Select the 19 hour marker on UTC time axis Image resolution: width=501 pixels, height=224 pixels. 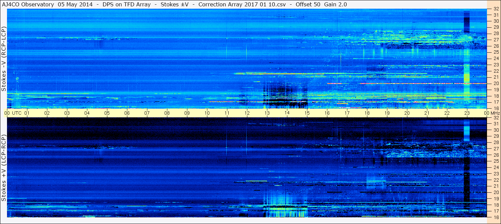(387, 113)
